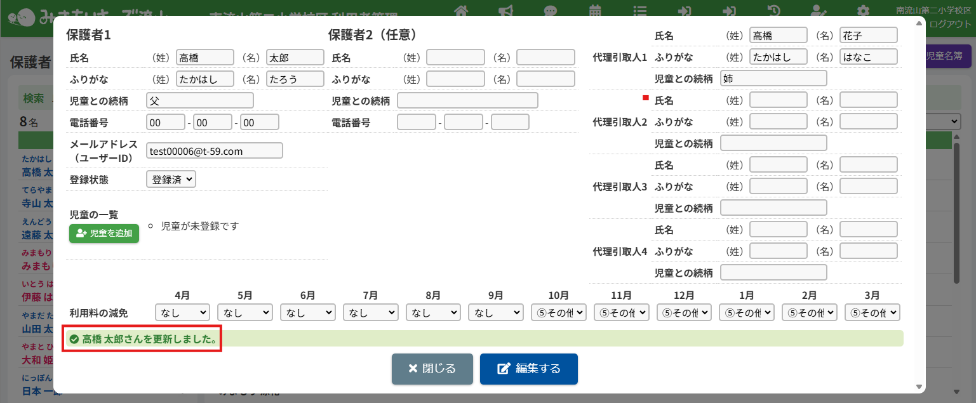Open the history clock icon

[x=773, y=11]
